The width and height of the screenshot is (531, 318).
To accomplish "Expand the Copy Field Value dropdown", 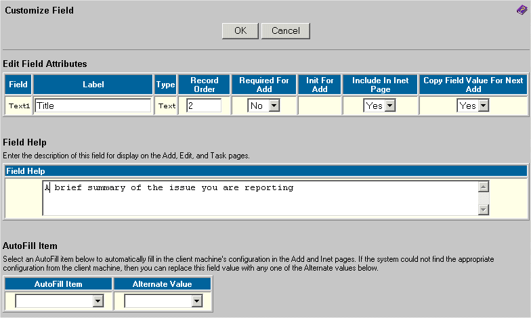I will 473,106.
